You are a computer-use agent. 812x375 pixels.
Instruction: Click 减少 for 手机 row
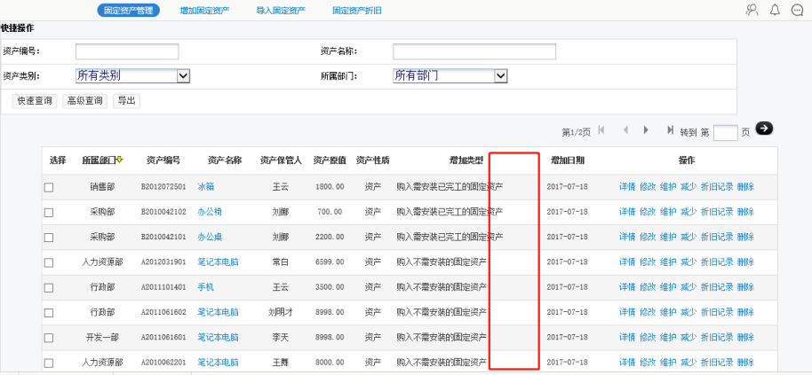(689, 287)
